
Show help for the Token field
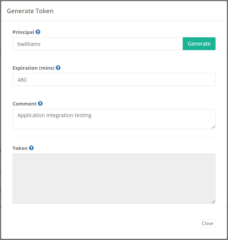click(x=31, y=148)
